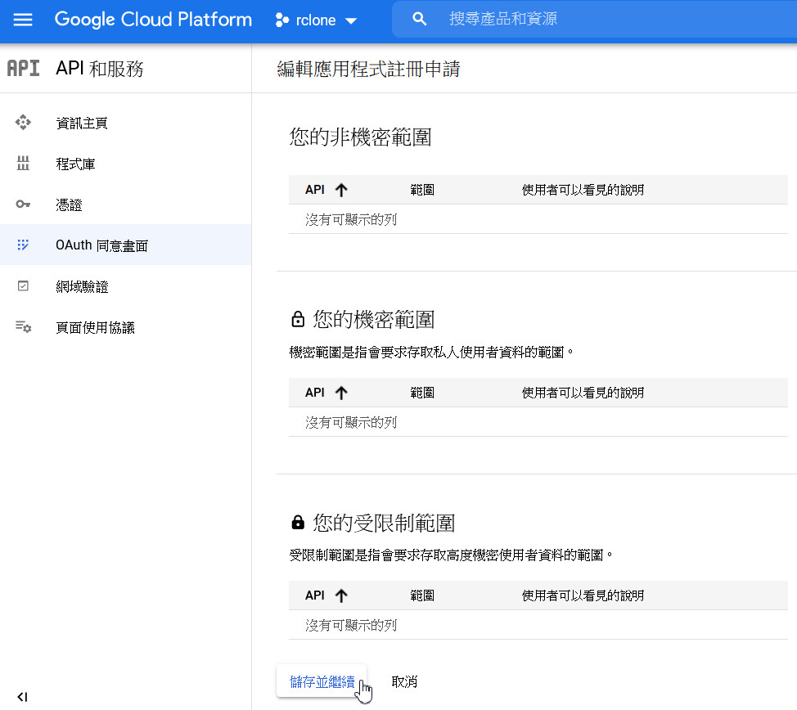Click the 憑證 key icon

(x=23, y=204)
